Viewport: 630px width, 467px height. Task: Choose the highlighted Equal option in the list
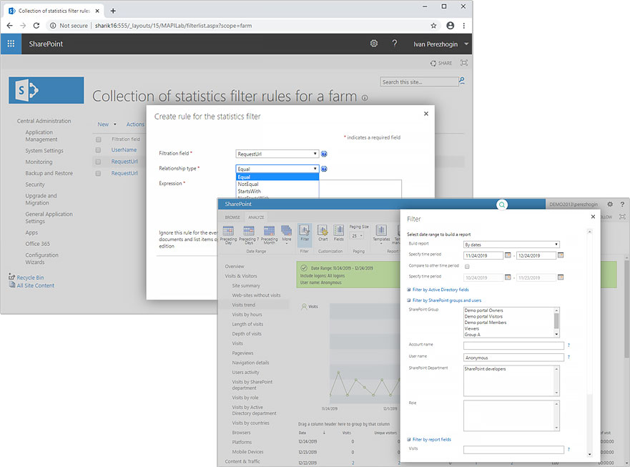click(x=277, y=177)
